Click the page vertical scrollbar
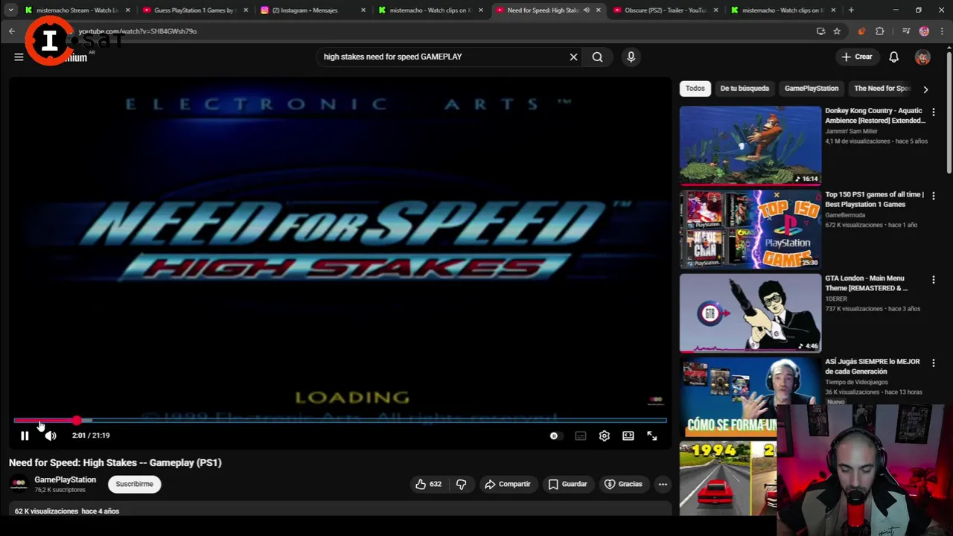The image size is (953, 536). (949, 112)
